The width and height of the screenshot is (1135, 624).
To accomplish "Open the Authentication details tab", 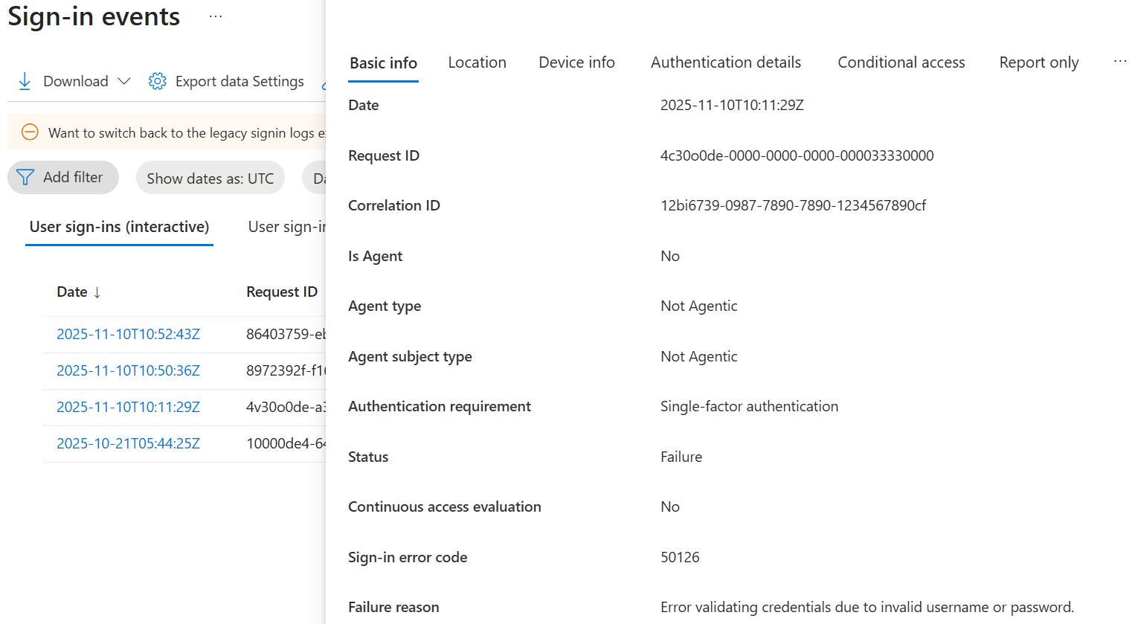I will (725, 62).
